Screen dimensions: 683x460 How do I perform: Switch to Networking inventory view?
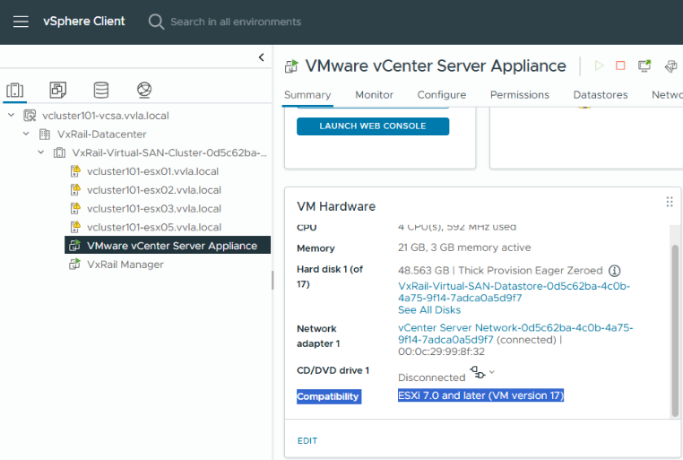[144, 90]
